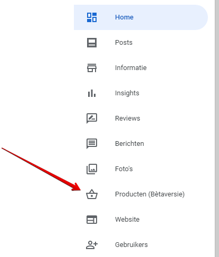The image size is (219, 257).
Task: Open the Posts menu entry
Action: (x=123, y=43)
